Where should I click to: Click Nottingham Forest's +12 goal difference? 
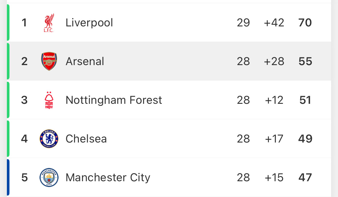point(274,100)
